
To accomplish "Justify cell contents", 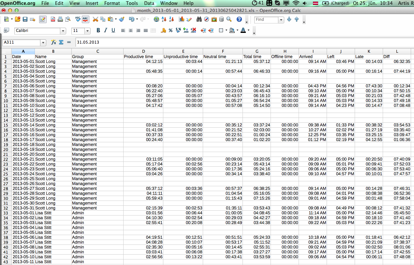I will 146,31.
